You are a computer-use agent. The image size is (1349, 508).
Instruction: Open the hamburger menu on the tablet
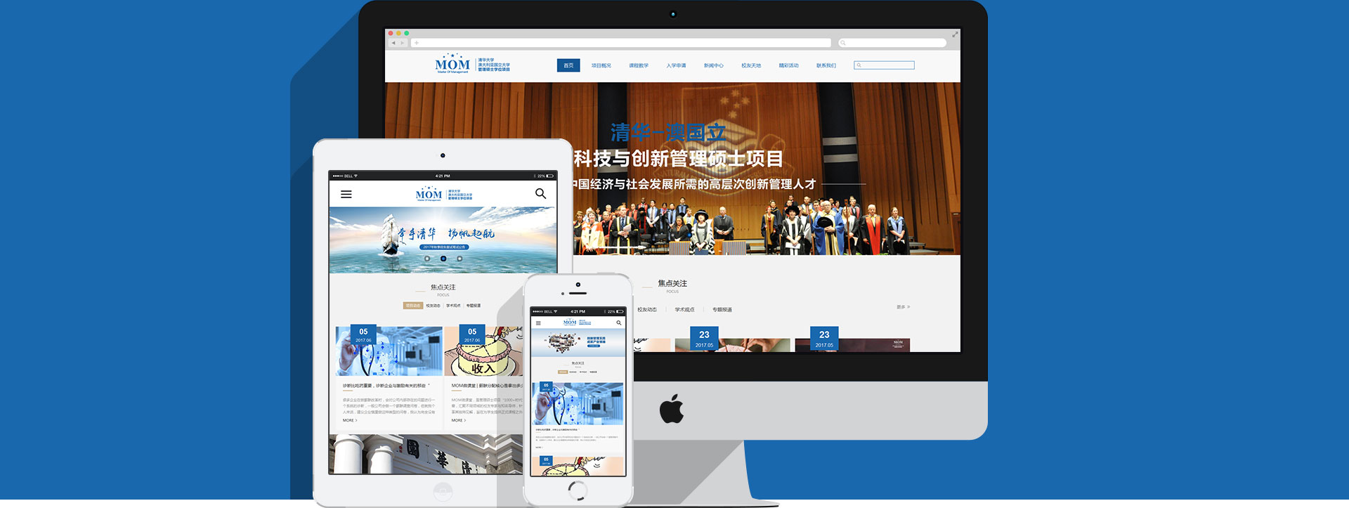pyautogui.click(x=346, y=195)
